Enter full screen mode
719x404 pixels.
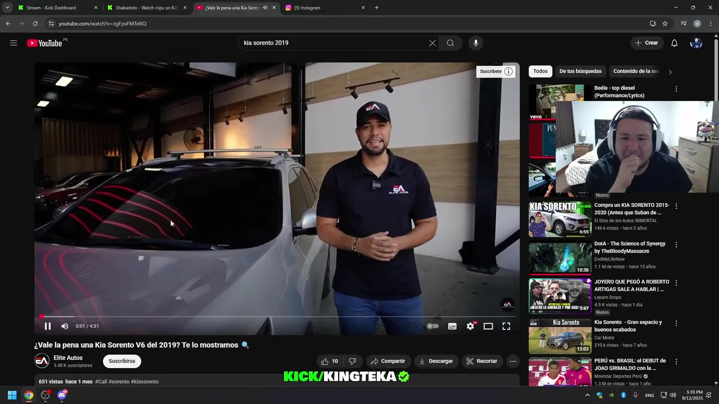pos(506,326)
